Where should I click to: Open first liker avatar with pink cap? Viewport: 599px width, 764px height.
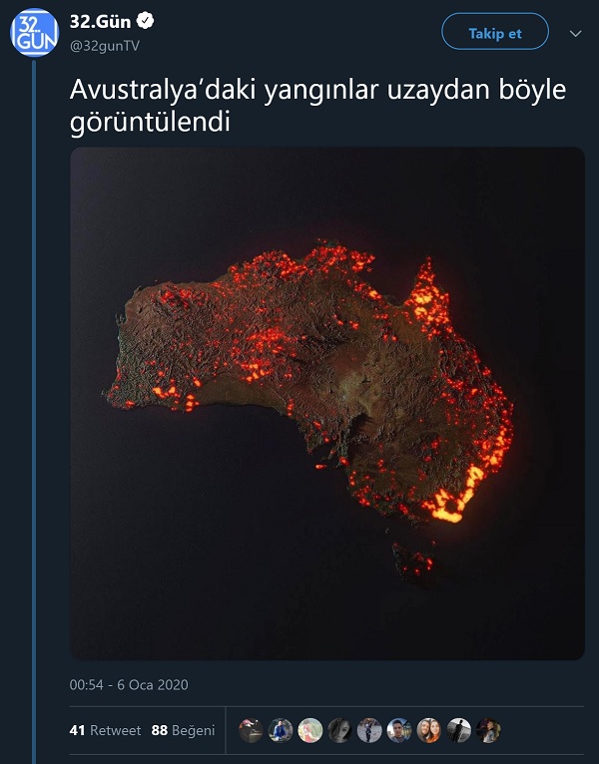[x=251, y=730]
